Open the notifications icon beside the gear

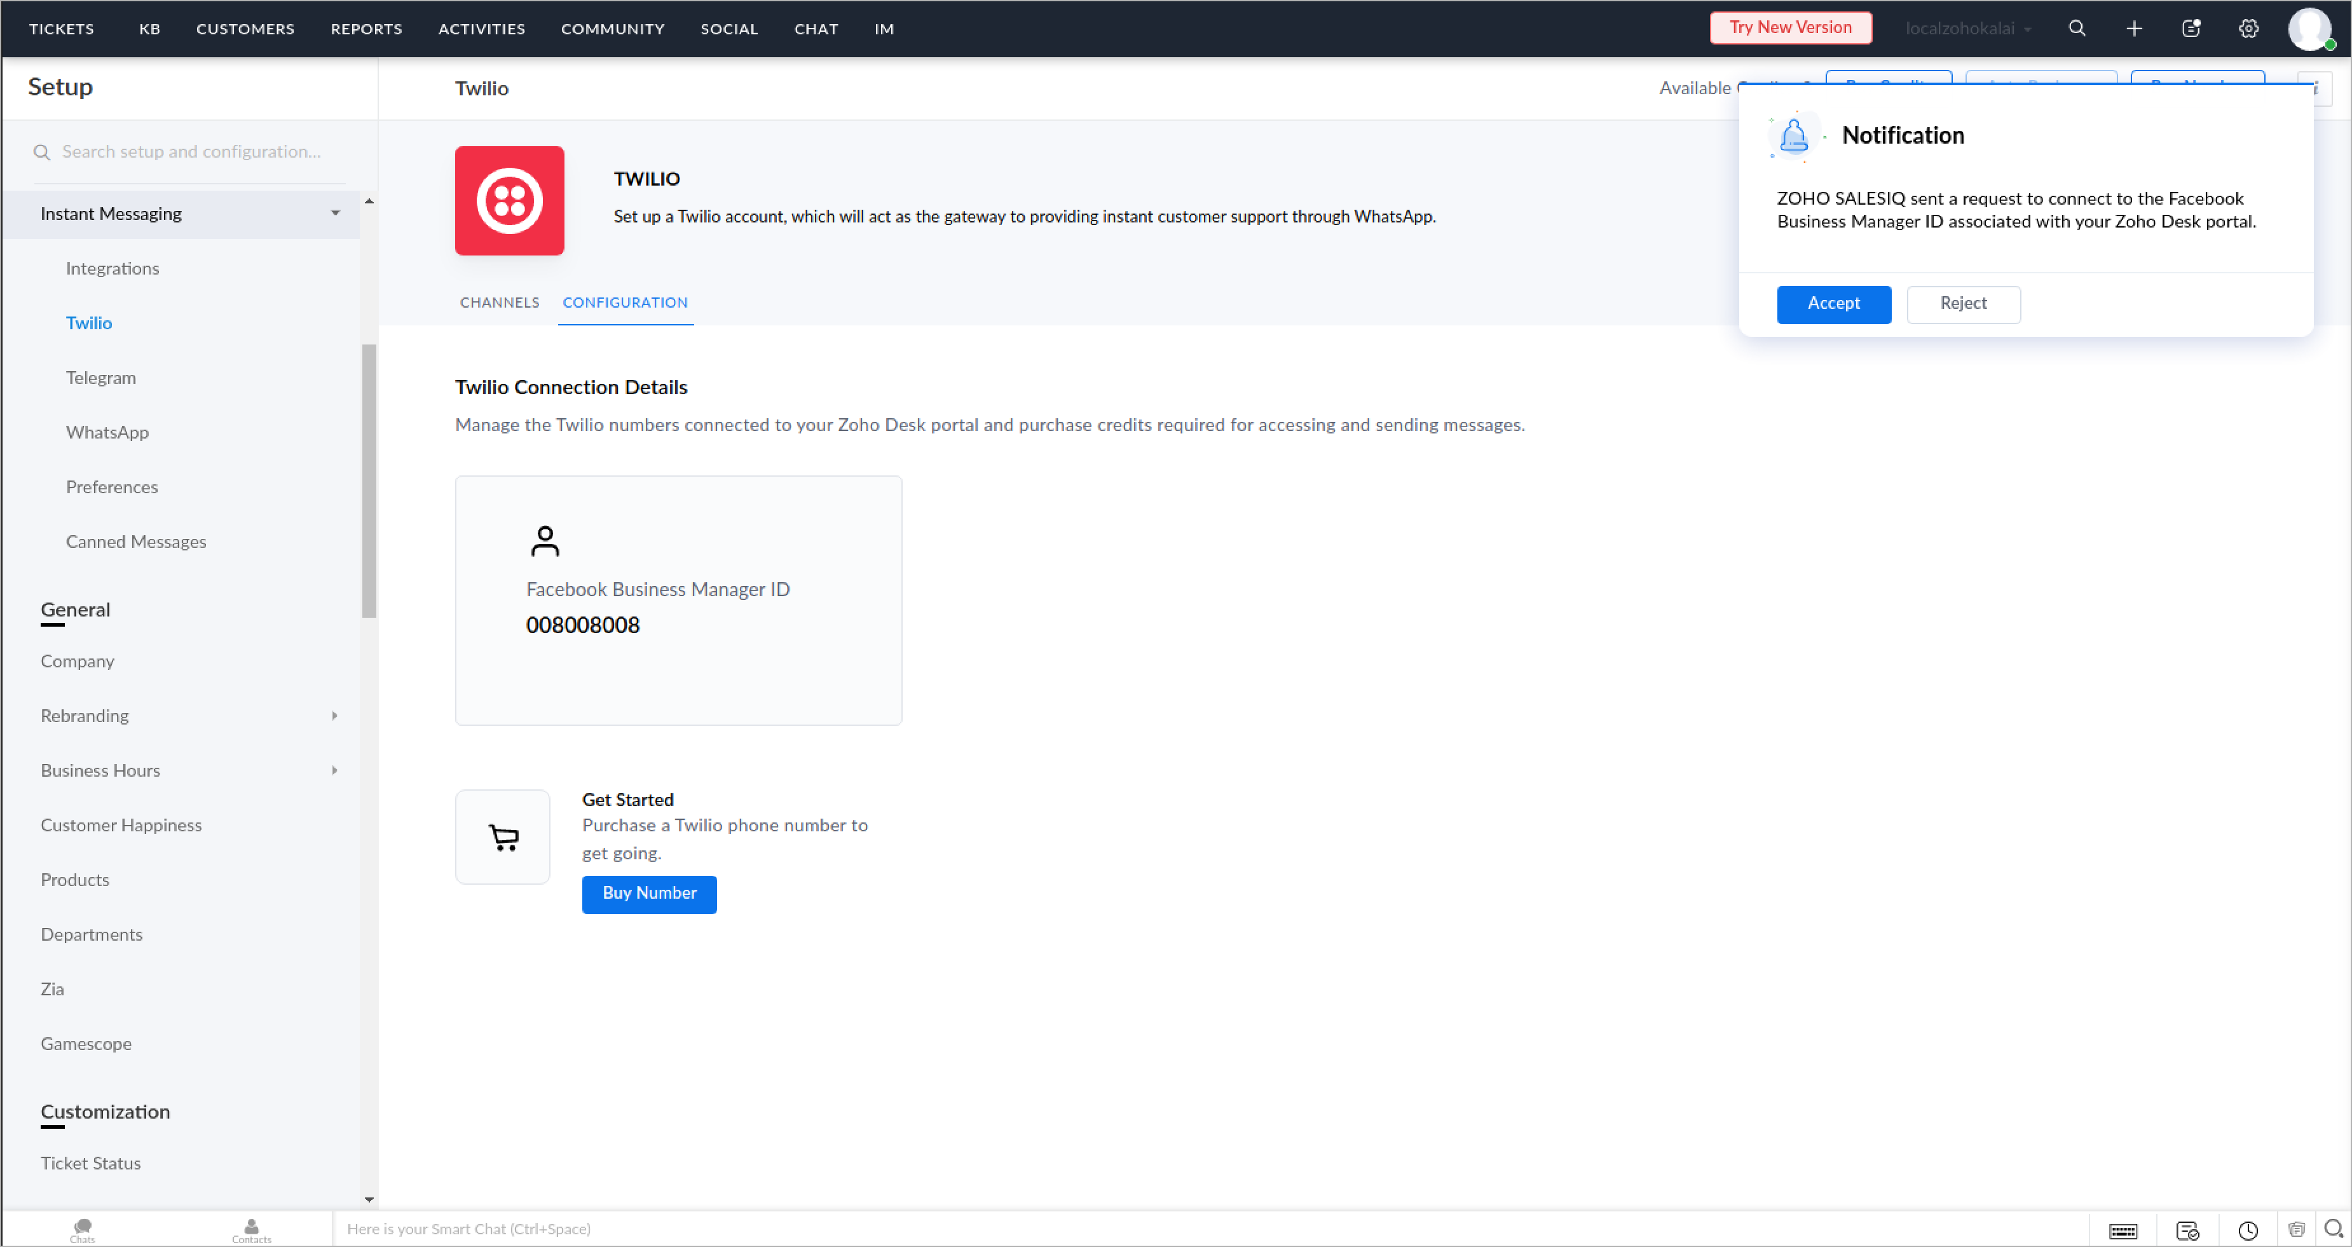coord(2191,29)
